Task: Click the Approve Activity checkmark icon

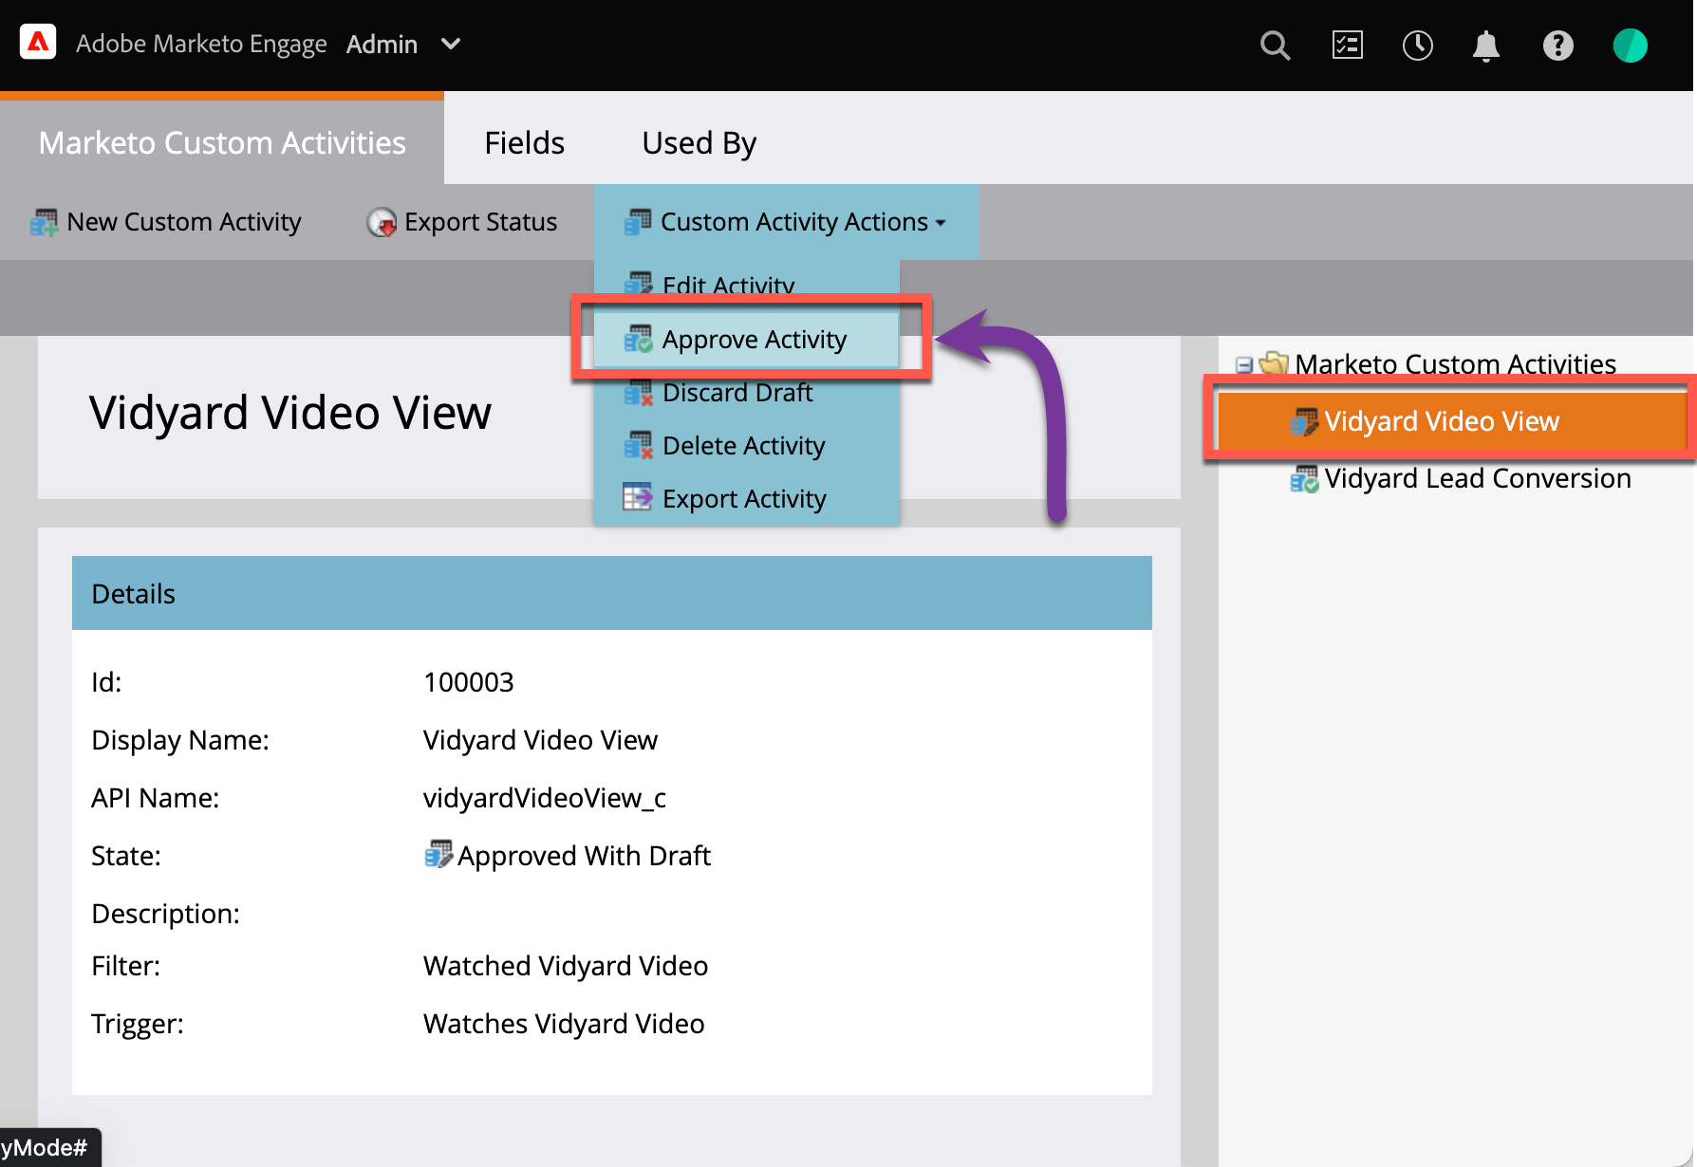Action: [638, 339]
